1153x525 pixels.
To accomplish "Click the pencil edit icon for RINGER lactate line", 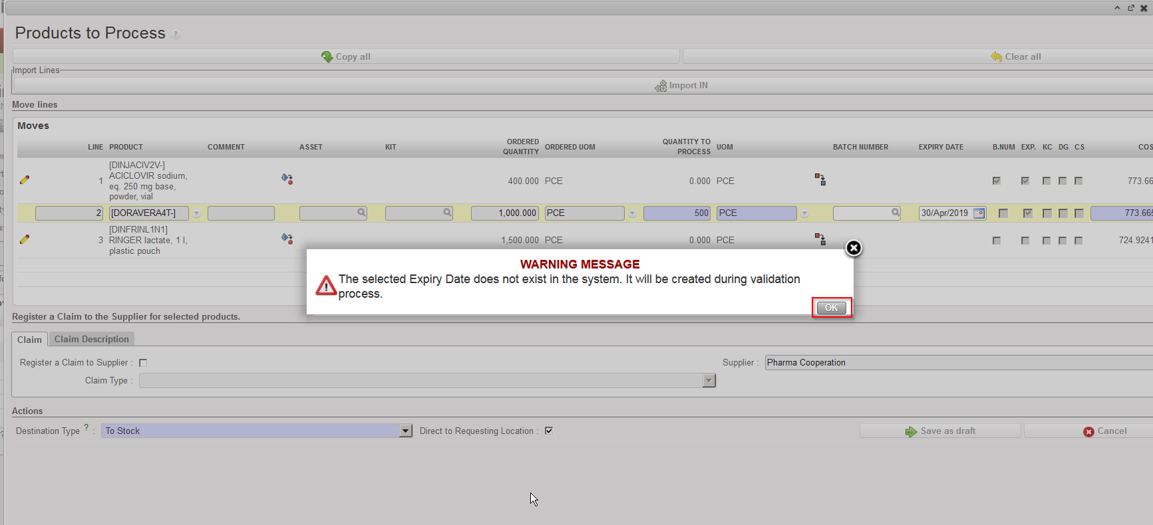I will click(x=25, y=239).
